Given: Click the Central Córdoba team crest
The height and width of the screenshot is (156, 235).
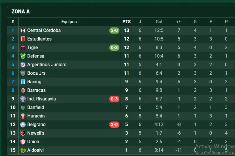Looking at the screenshot, I should (x=23, y=30).
